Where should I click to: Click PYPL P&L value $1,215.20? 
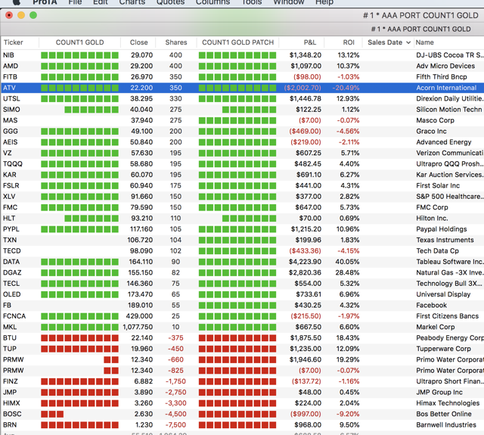(x=306, y=229)
